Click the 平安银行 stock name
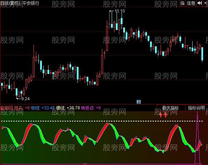This screenshot has height=165, width=208. click(31, 3)
